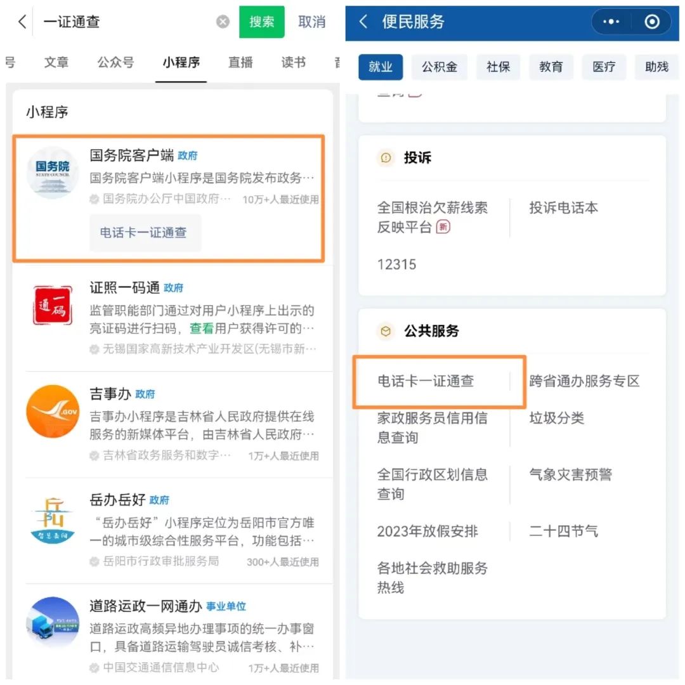685x685 pixels.
Task: Open 跨省通办服务专区 service
Action: [585, 382]
